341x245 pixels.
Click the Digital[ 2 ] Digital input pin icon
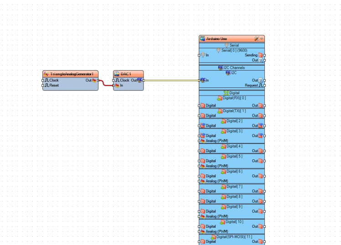tap(203, 126)
